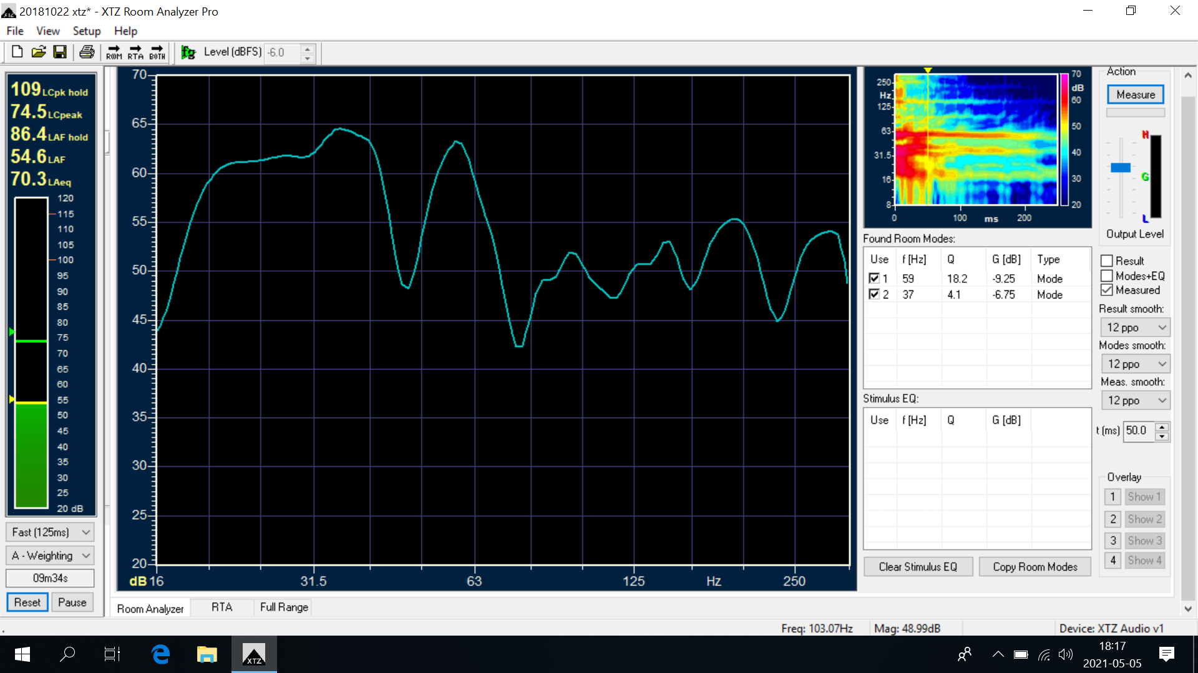This screenshot has width=1198, height=673.
Task: Switch to the RTA tab
Action: (222, 608)
